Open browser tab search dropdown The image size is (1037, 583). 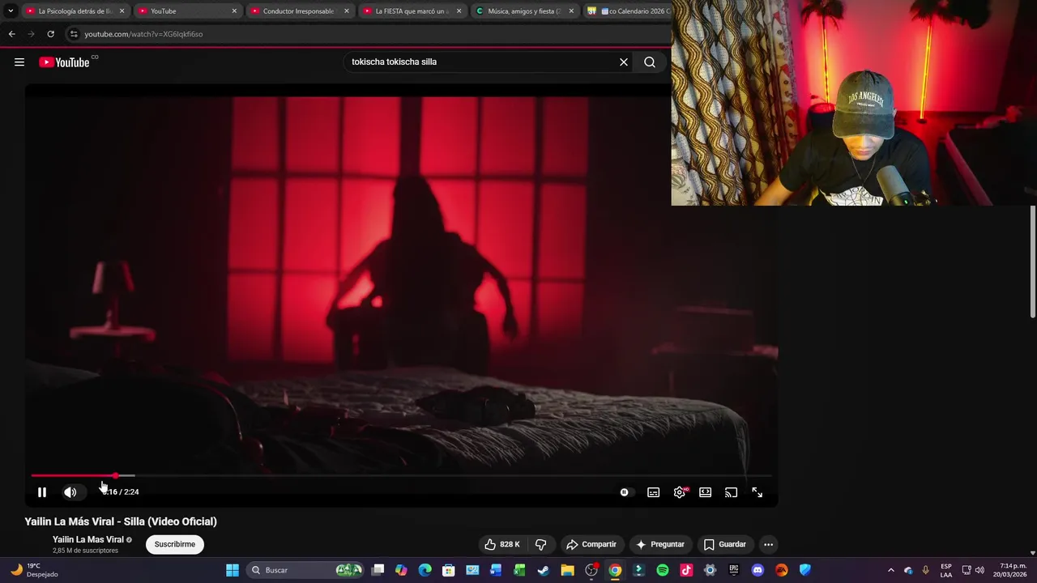11,11
